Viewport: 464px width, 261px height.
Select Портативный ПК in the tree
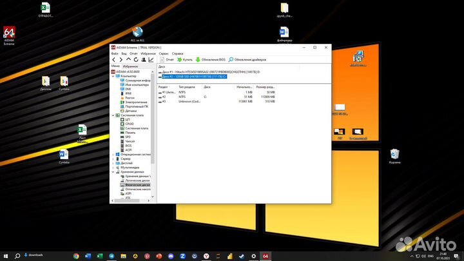[134, 106]
